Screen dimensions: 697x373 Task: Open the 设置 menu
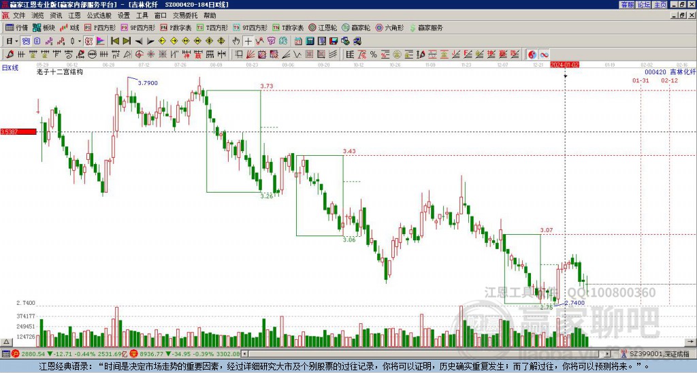(124, 16)
